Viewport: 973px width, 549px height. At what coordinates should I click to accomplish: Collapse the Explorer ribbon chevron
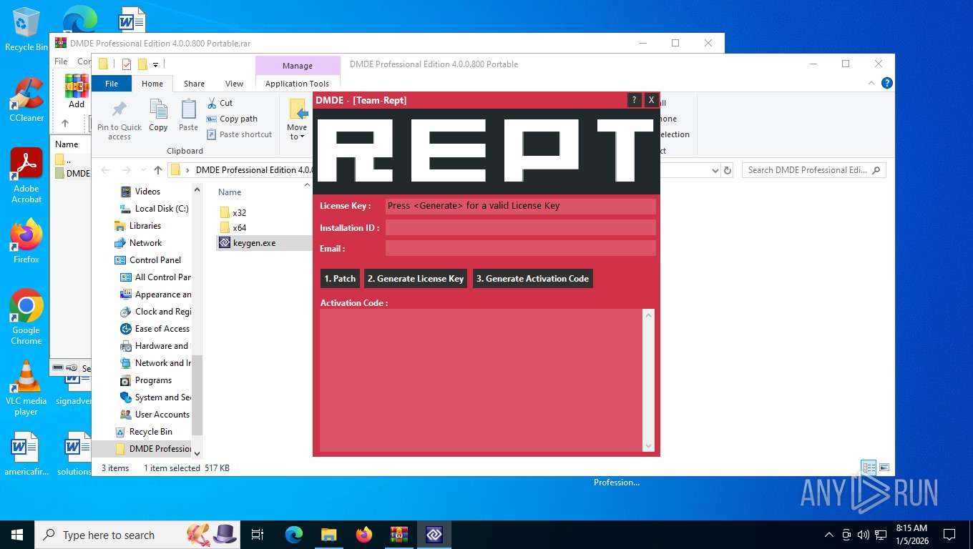[872, 83]
